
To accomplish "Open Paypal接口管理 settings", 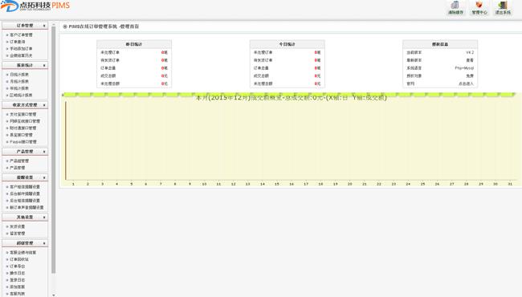I will tap(23, 142).
